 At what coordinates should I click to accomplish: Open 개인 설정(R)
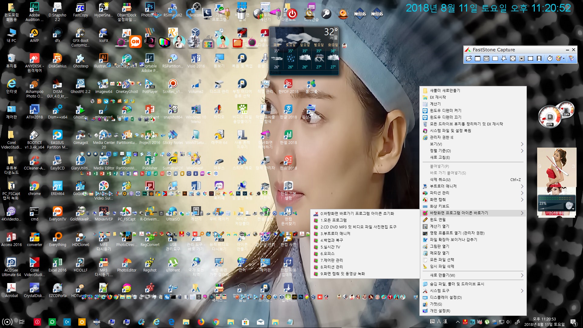[x=473, y=311]
